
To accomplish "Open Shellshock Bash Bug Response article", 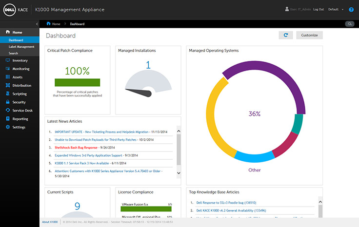I will coord(76,148).
